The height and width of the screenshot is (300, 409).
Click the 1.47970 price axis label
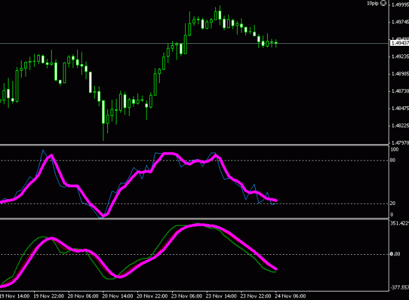[400, 143]
